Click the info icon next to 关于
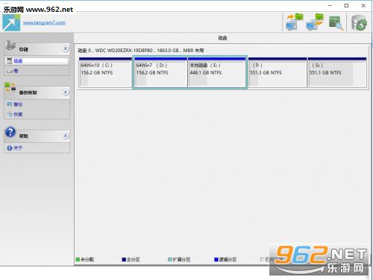The width and height of the screenshot is (373, 280). tap(10, 148)
